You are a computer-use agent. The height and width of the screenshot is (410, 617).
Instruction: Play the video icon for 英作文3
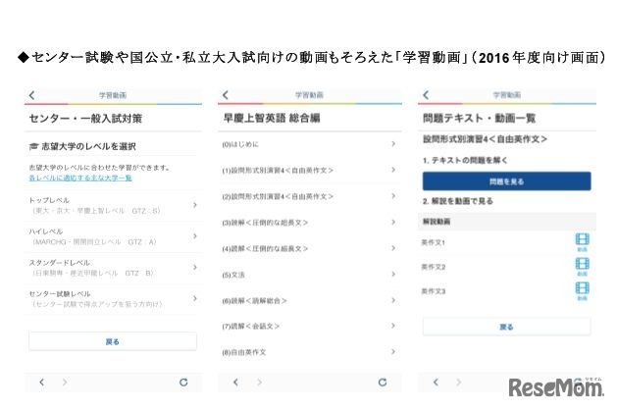point(582,290)
